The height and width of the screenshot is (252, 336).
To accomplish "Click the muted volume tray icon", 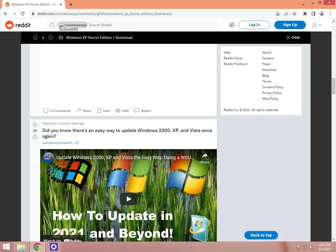I will tap(311, 247).
